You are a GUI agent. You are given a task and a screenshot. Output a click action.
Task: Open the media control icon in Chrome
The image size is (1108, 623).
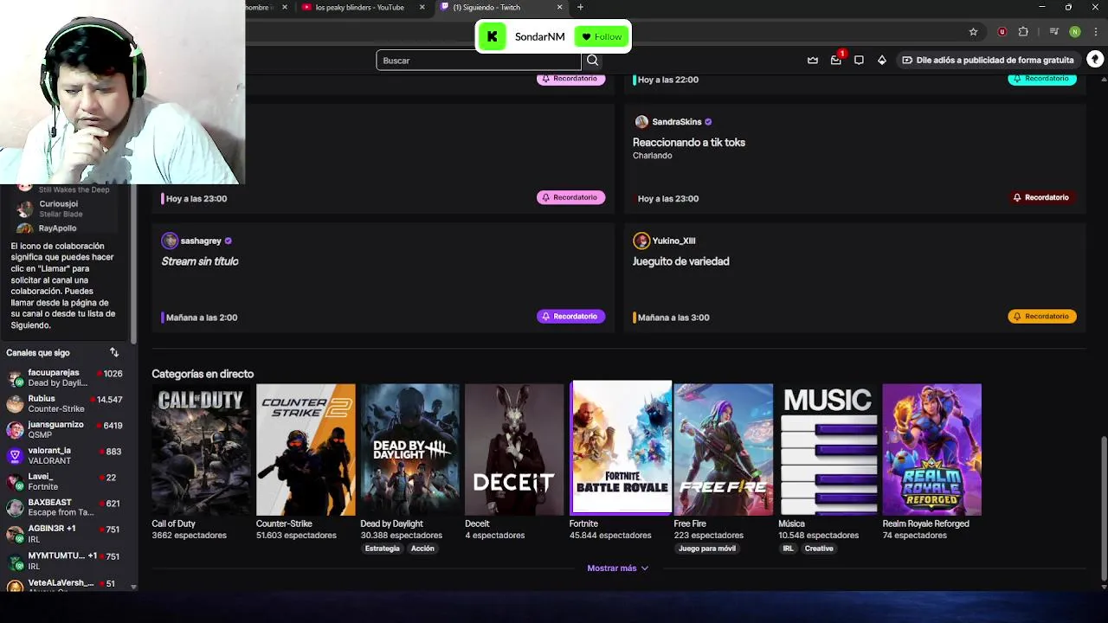pyautogui.click(x=1053, y=32)
